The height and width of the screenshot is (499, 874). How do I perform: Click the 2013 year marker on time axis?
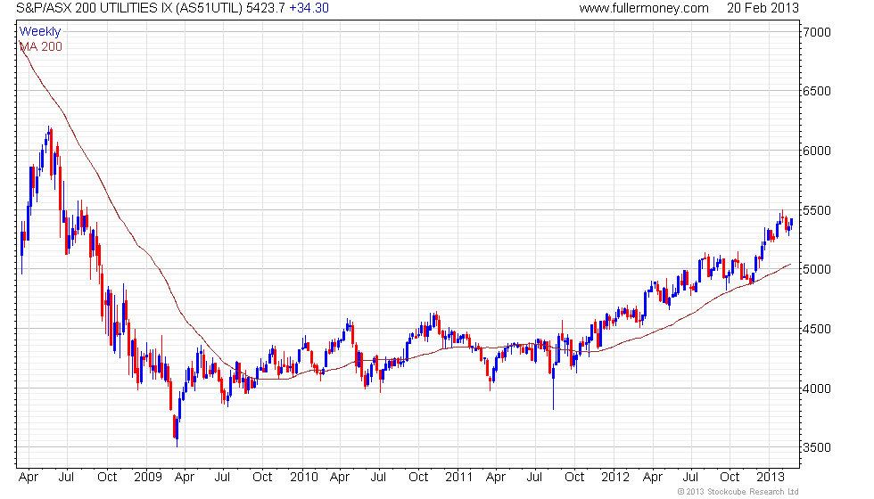click(770, 477)
